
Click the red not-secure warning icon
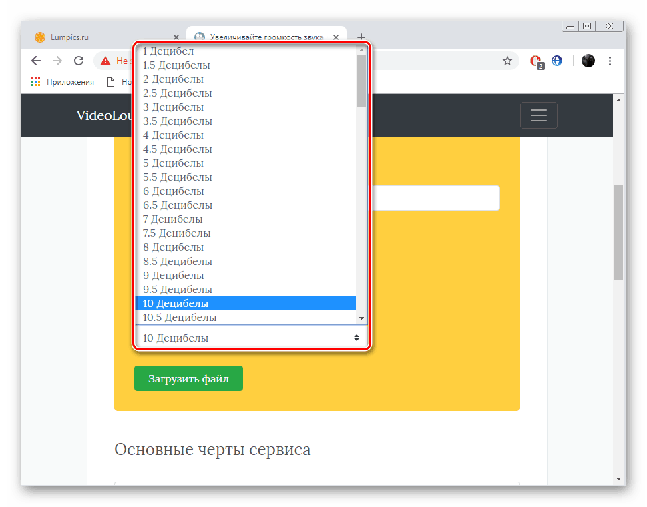click(105, 61)
